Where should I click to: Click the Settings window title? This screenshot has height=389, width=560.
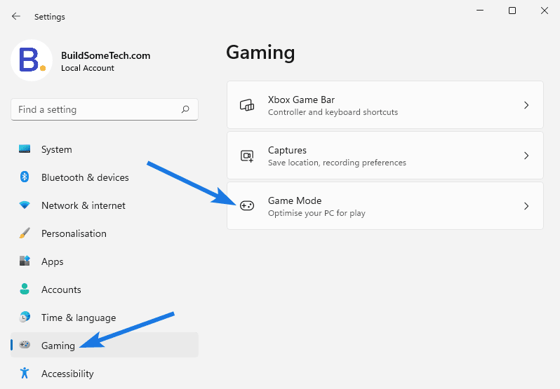click(50, 17)
